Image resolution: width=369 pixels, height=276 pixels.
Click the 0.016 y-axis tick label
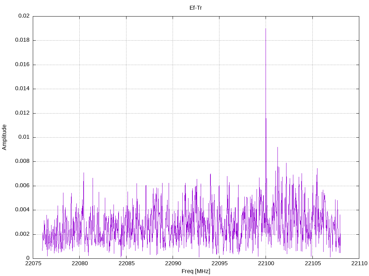tap(22, 65)
